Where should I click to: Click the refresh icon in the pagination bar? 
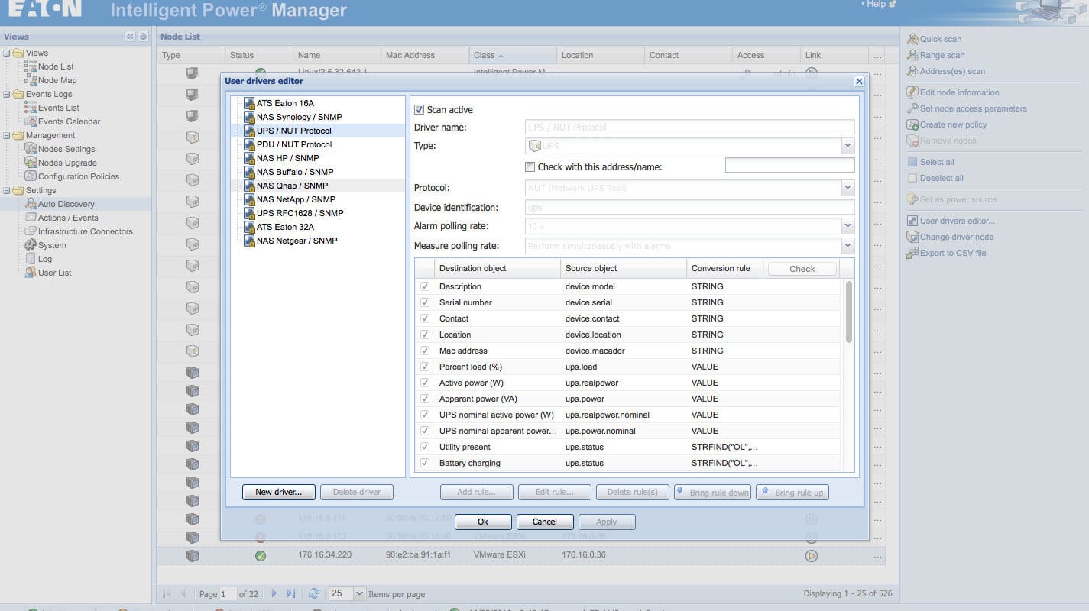pyautogui.click(x=314, y=593)
